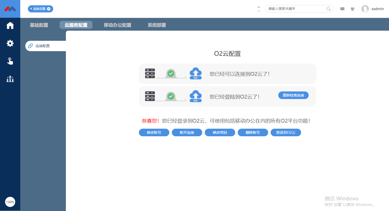Click the O2 cloud icon in connection row

click(196, 73)
